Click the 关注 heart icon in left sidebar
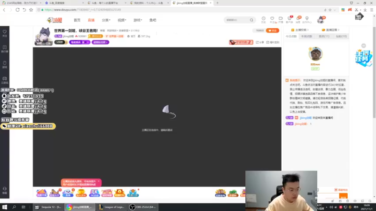The height and width of the screenshot is (211, 376). pyautogui.click(x=5, y=33)
